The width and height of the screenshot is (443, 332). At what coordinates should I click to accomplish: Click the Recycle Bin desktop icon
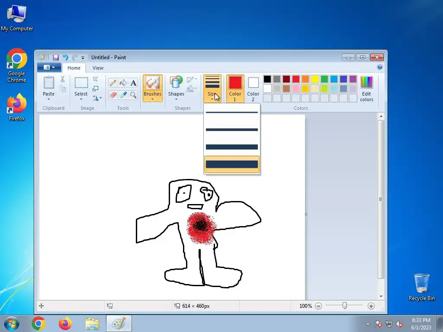pos(421,287)
